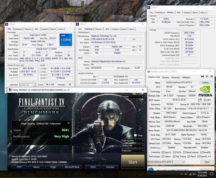Viewport: 216px width, 178px height.
Task: Click the Origin button
Action: tap(53, 167)
